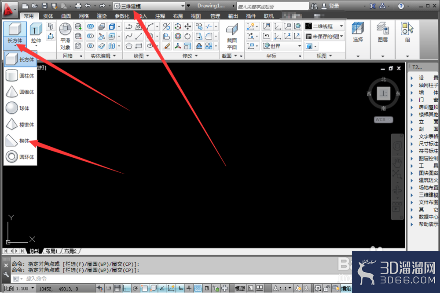Toggle grid display in status bar
The height and width of the screenshot is (293, 440).
click(117, 288)
